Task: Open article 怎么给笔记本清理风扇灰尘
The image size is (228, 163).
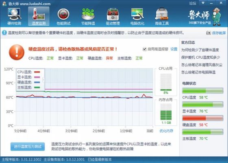Action: (202, 64)
